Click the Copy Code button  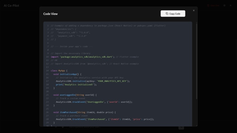point(173,14)
